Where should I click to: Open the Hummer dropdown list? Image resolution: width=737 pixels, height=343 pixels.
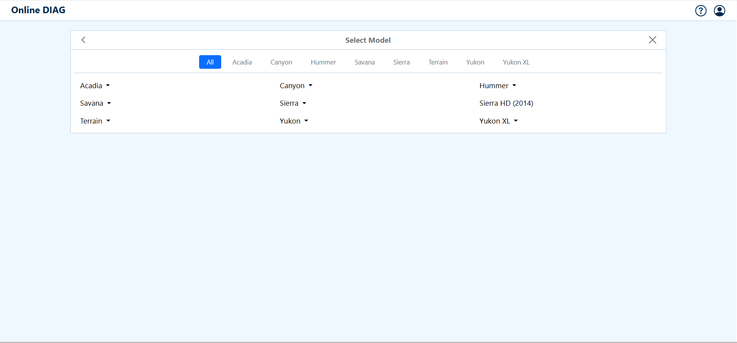click(498, 86)
